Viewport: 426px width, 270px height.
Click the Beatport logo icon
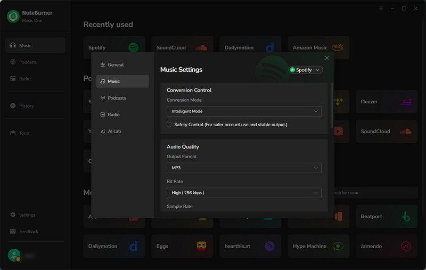[x=406, y=216]
